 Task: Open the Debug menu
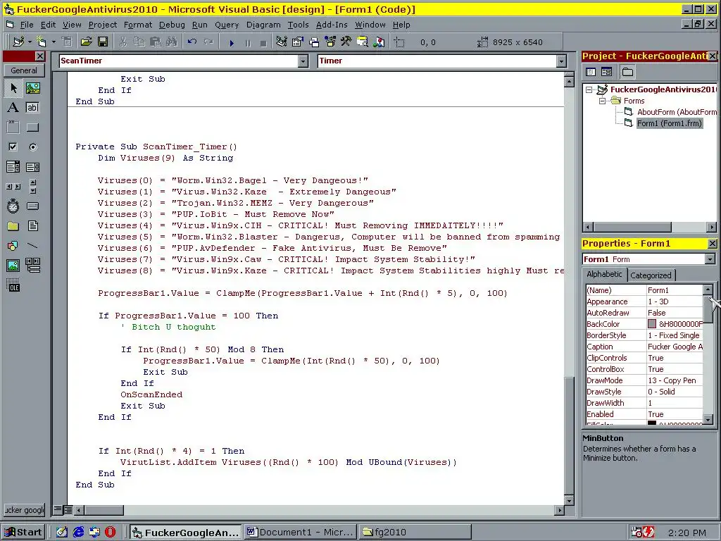click(172, 25)
